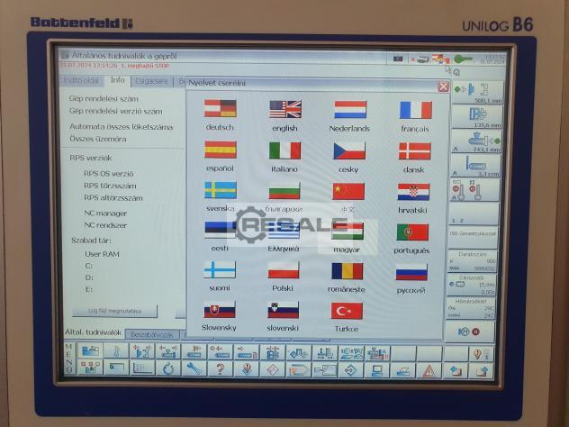
Task: Choose the english UK flag
Action: click(284, 109)
